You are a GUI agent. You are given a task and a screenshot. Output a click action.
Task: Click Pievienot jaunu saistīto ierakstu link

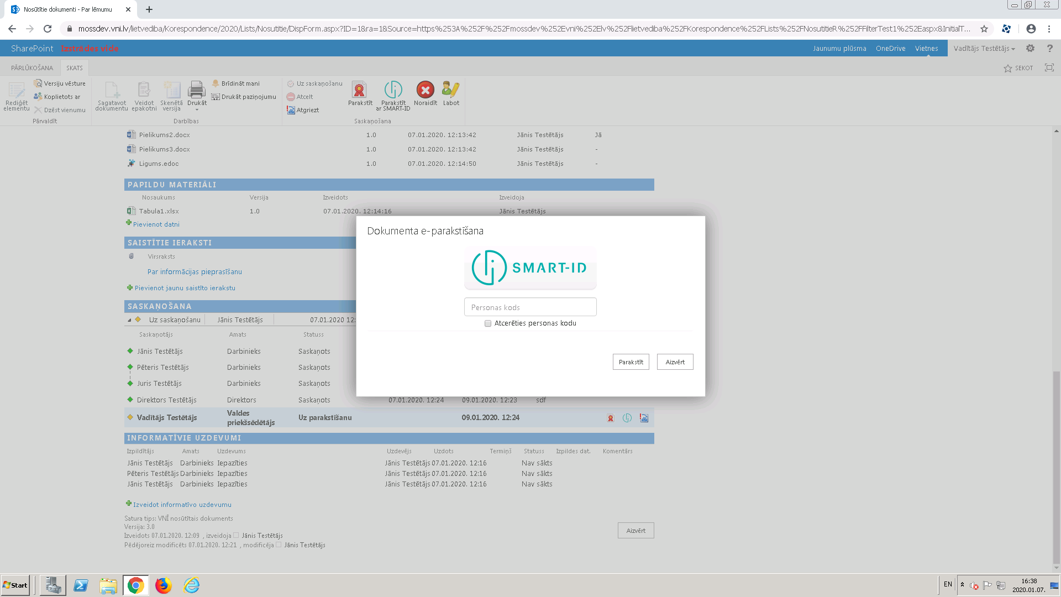point(185,288)
